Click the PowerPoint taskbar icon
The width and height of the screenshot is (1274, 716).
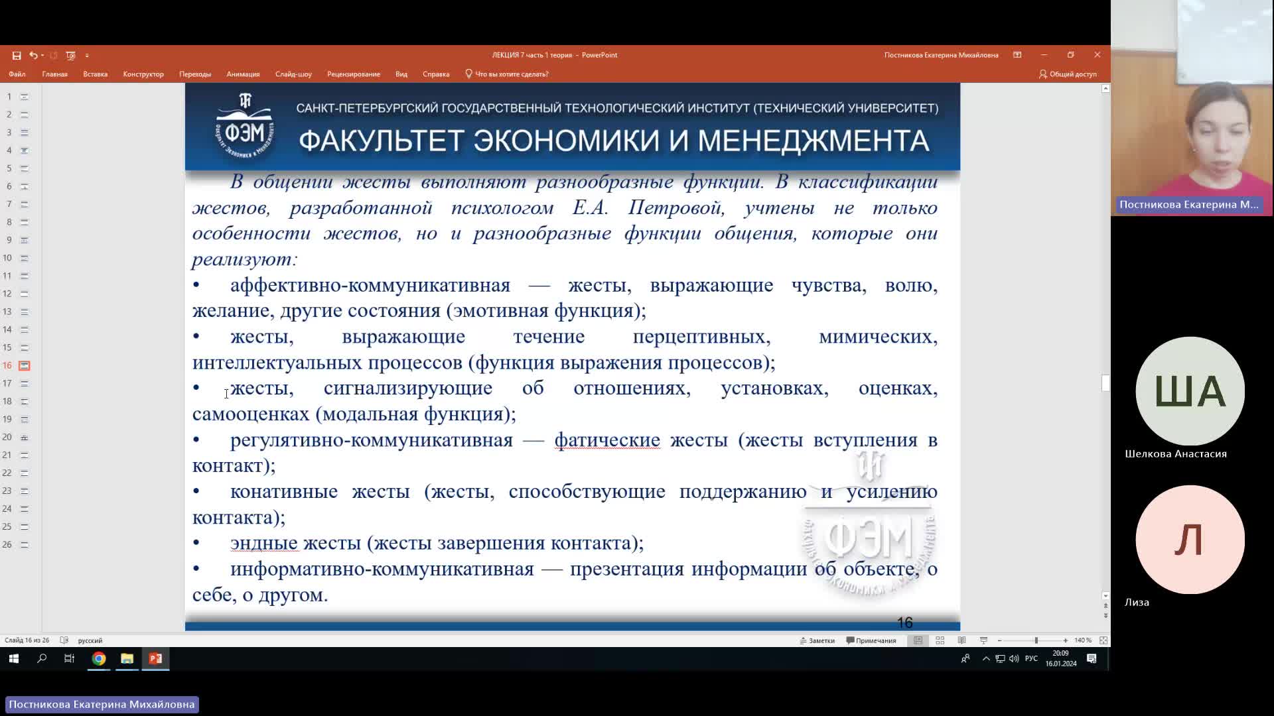pos(155,658)
